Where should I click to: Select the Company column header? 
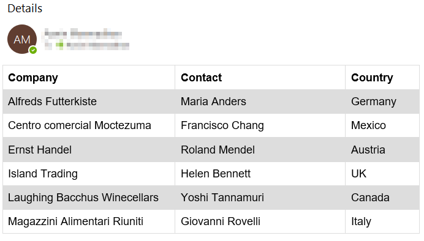pyautogui.click(x=89, y=78)
